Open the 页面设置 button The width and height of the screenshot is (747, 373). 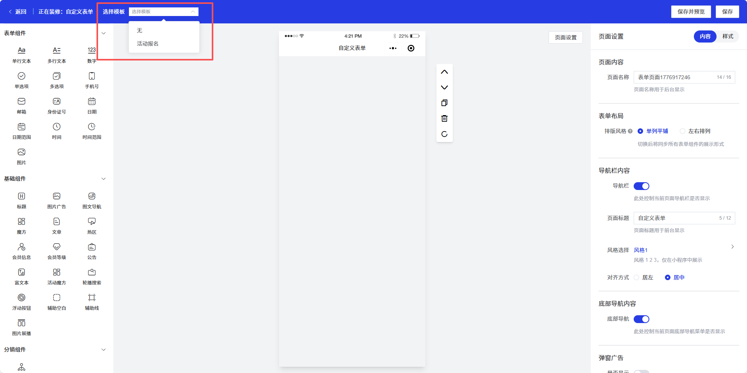tap(566, 37)
